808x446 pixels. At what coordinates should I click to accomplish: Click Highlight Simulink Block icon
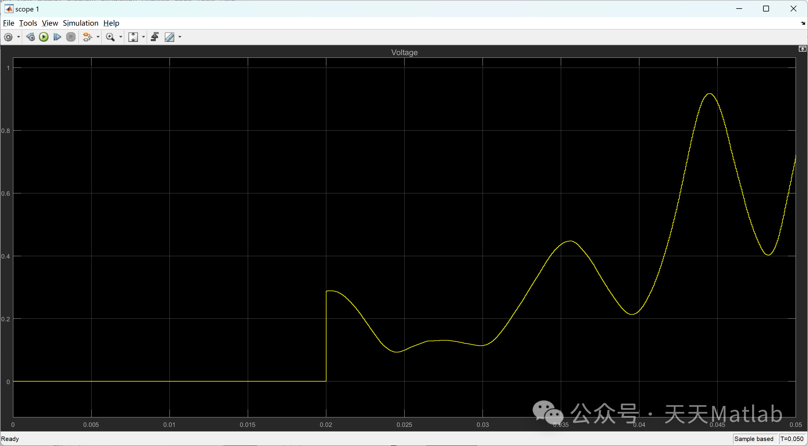coord(87,37)
